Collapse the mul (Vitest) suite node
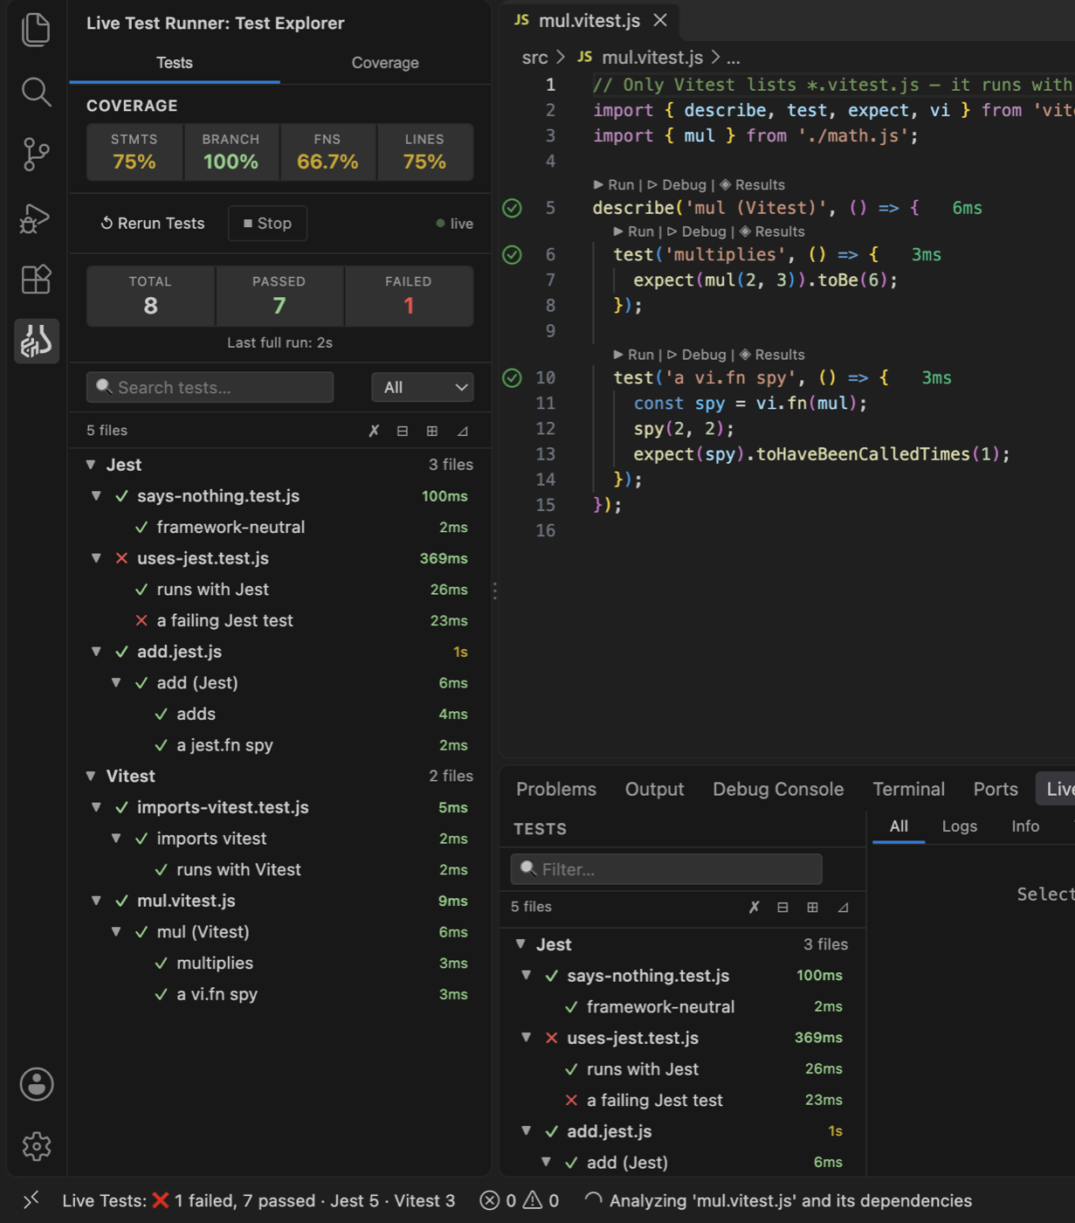This screenshot has width=1075, height=1223. 116,932
